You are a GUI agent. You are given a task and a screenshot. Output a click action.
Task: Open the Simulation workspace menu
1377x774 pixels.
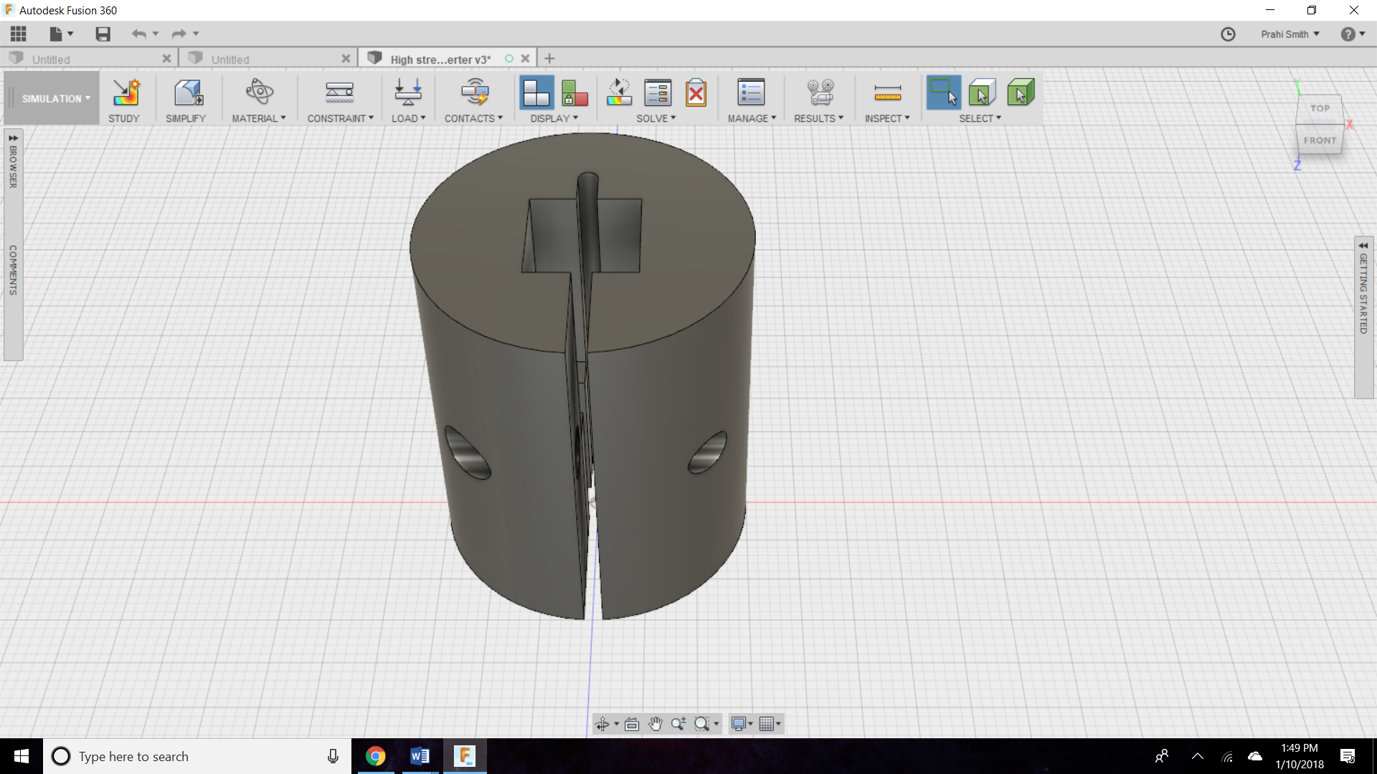[50, 98]
